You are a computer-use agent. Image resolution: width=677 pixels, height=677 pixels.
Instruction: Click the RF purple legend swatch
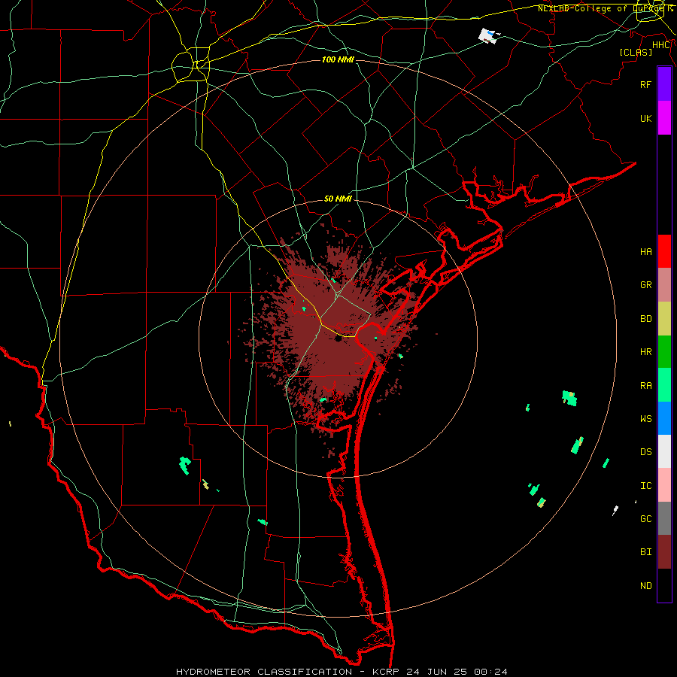click(x=664, y=84)
